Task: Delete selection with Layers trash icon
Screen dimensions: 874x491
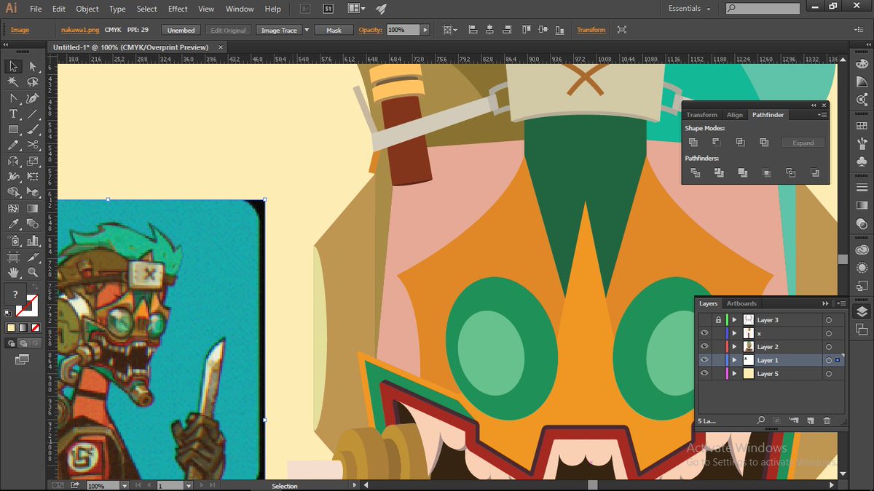Action: pyautogui.click(x=827, y=420)
